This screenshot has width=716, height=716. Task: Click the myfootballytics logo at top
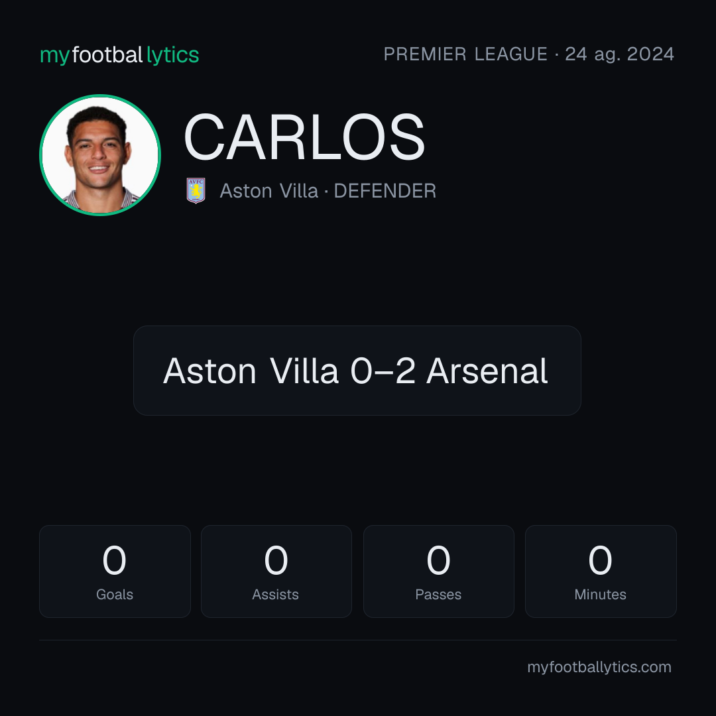pyautogui.click(x=119, y=55)
